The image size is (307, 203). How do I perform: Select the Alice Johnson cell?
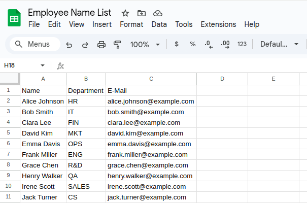(x=43, y=101)
